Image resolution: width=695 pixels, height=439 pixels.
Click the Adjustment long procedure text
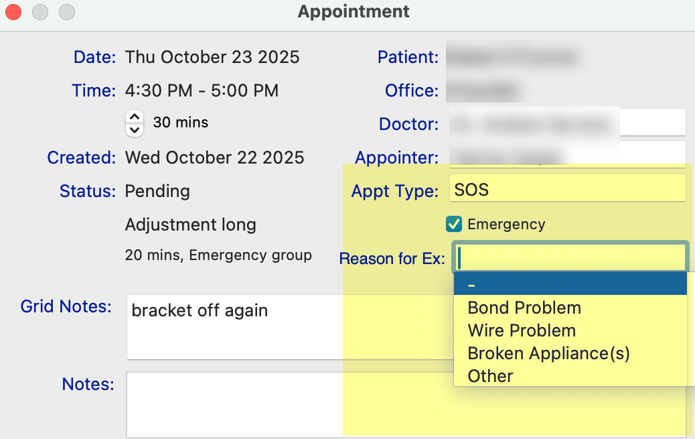(190, 225)
